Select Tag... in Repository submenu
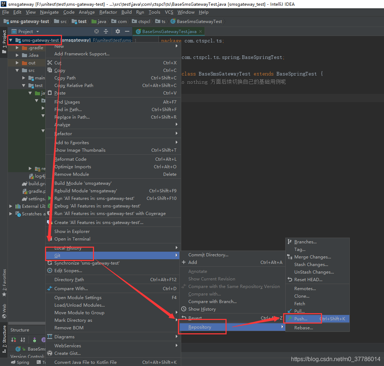The height and width of the screenshot is (366, 384). point(318,249)
